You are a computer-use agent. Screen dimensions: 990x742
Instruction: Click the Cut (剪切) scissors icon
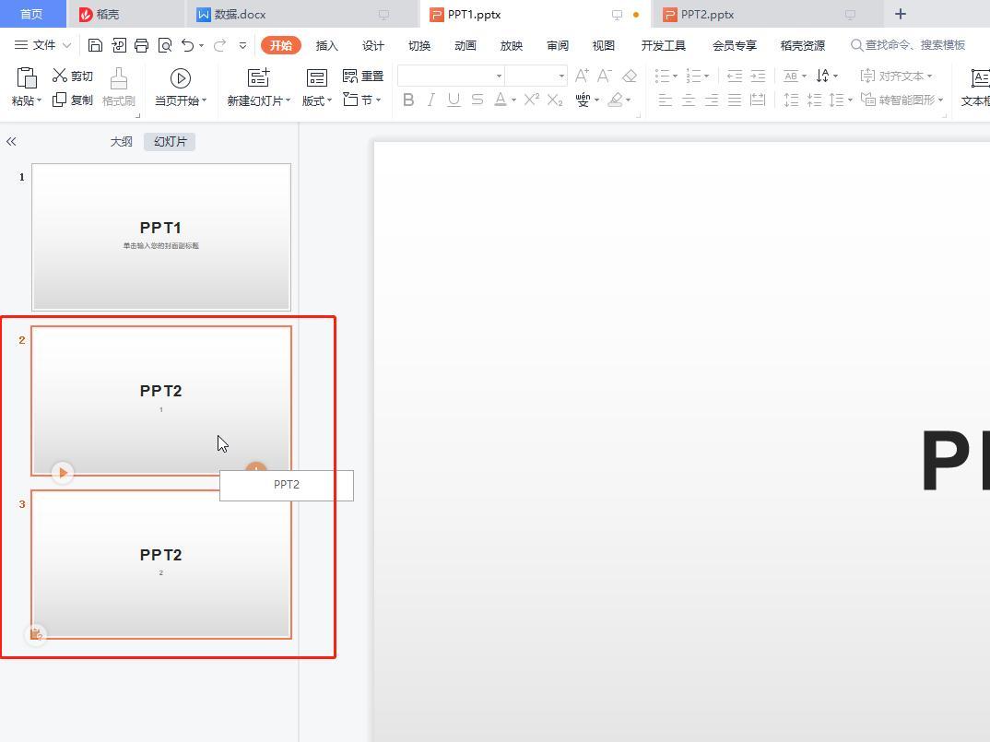click(61, 76)
